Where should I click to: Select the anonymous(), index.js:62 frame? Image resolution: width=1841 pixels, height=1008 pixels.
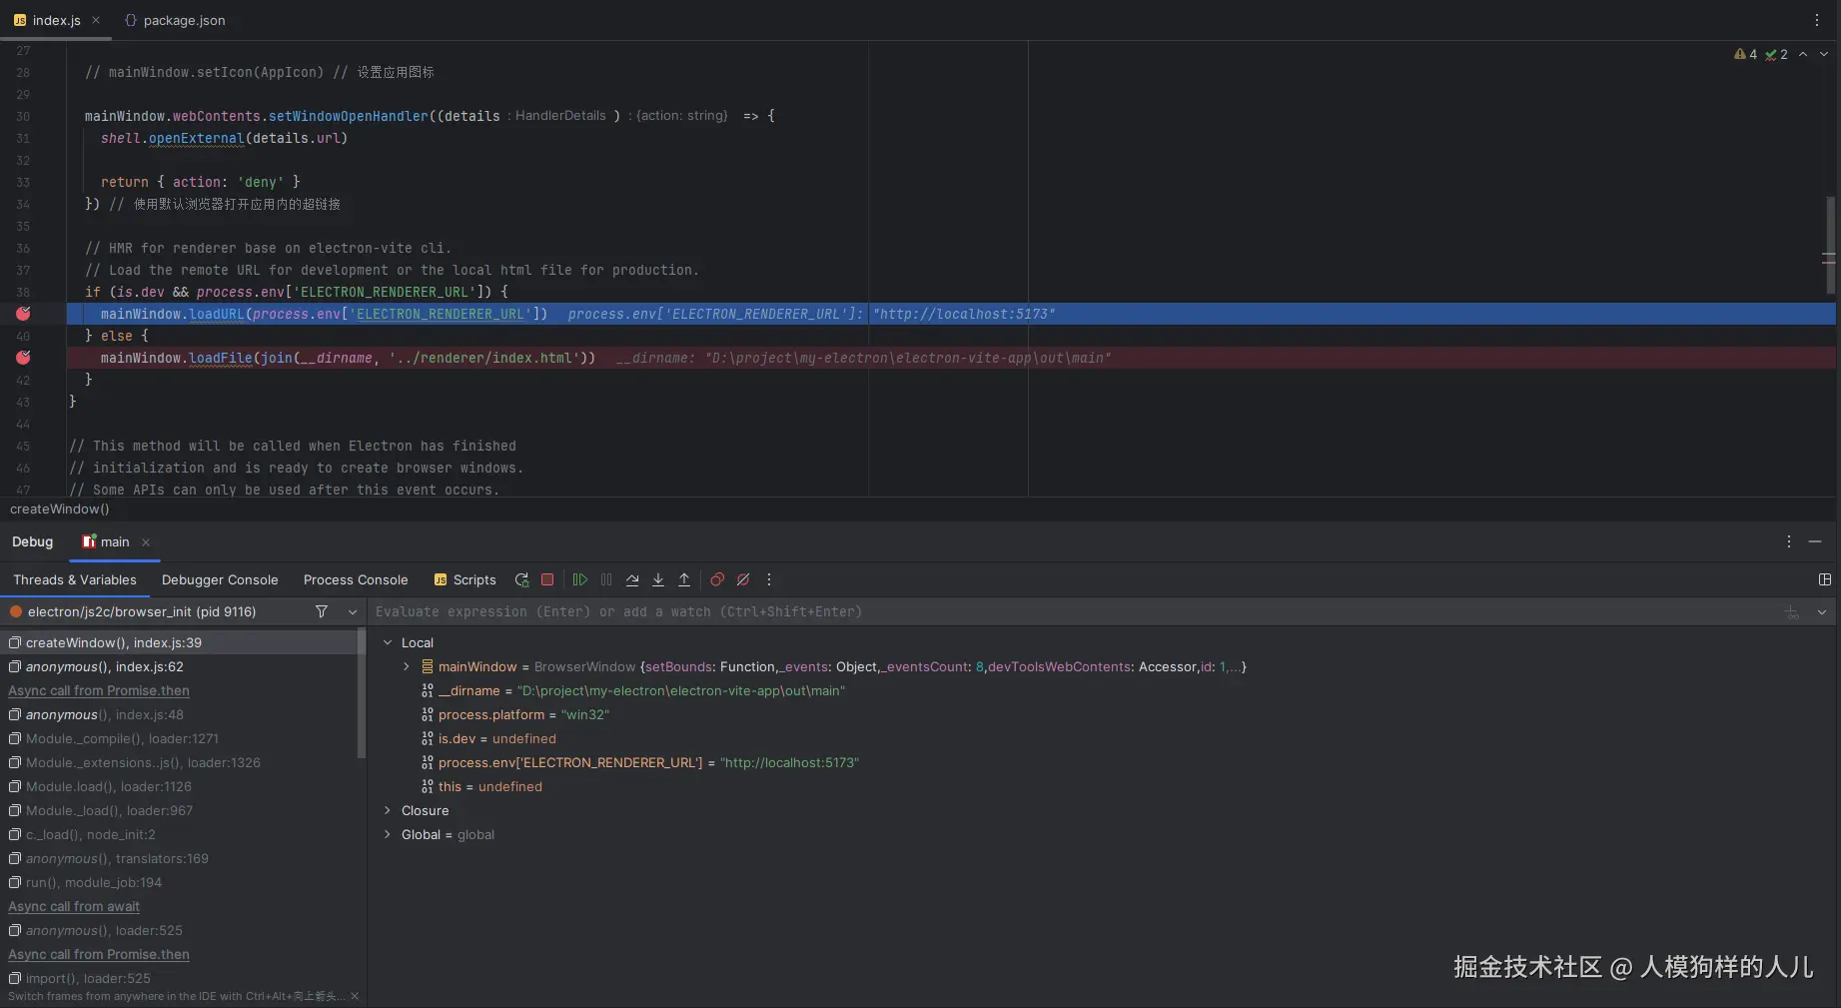(x=181, y=666)
